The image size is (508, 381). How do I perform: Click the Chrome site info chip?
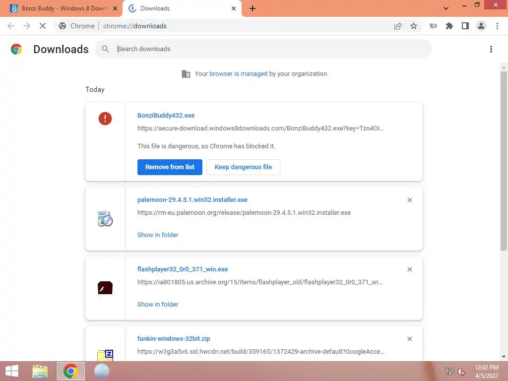click(77, 26)
